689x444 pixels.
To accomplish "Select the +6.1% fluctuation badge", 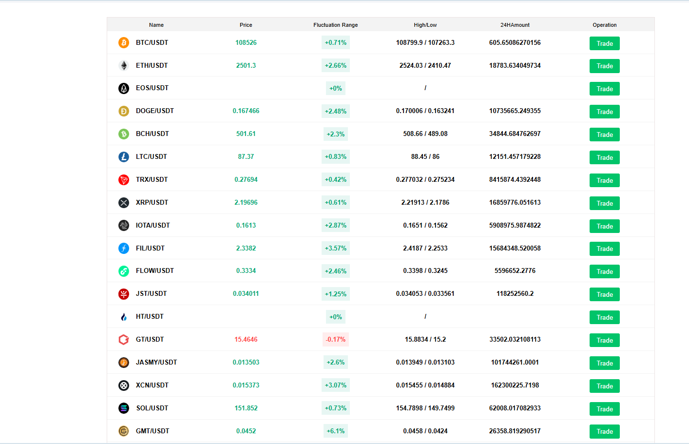I will (336, 431).
